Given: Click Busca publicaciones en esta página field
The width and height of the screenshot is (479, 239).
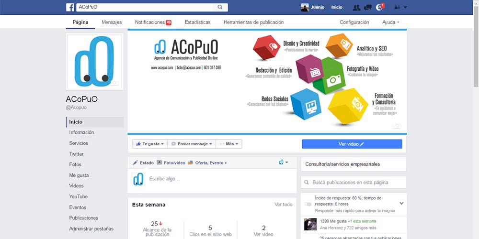Looking at the screenshot, I should (354, 182).
